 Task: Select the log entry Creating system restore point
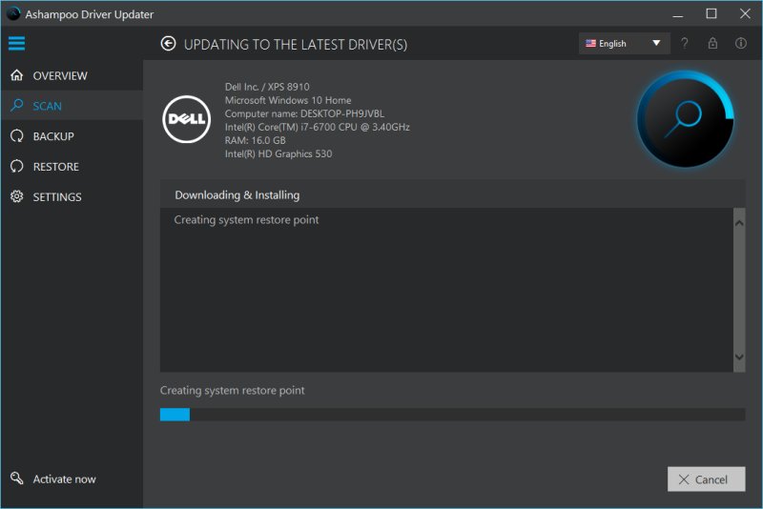(x=246, y=220)
